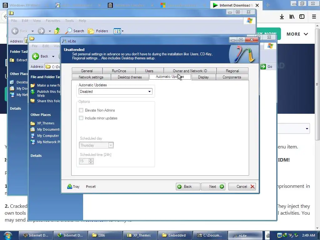Click the Scheduled time value field
The image size is (320, 240).
[x=84, y=161]
